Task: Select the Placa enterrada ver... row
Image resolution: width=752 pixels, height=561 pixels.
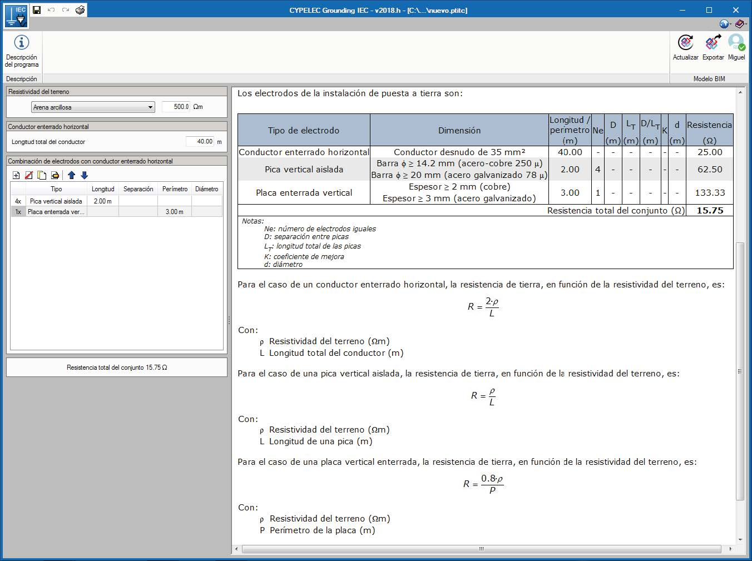Action: coord(116,212)
